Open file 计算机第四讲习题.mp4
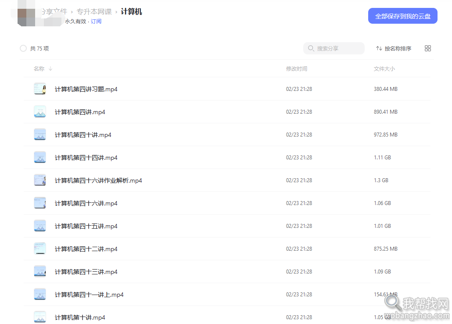The height and width of the screenshot is (324, 452). click(x=86, y=89)
